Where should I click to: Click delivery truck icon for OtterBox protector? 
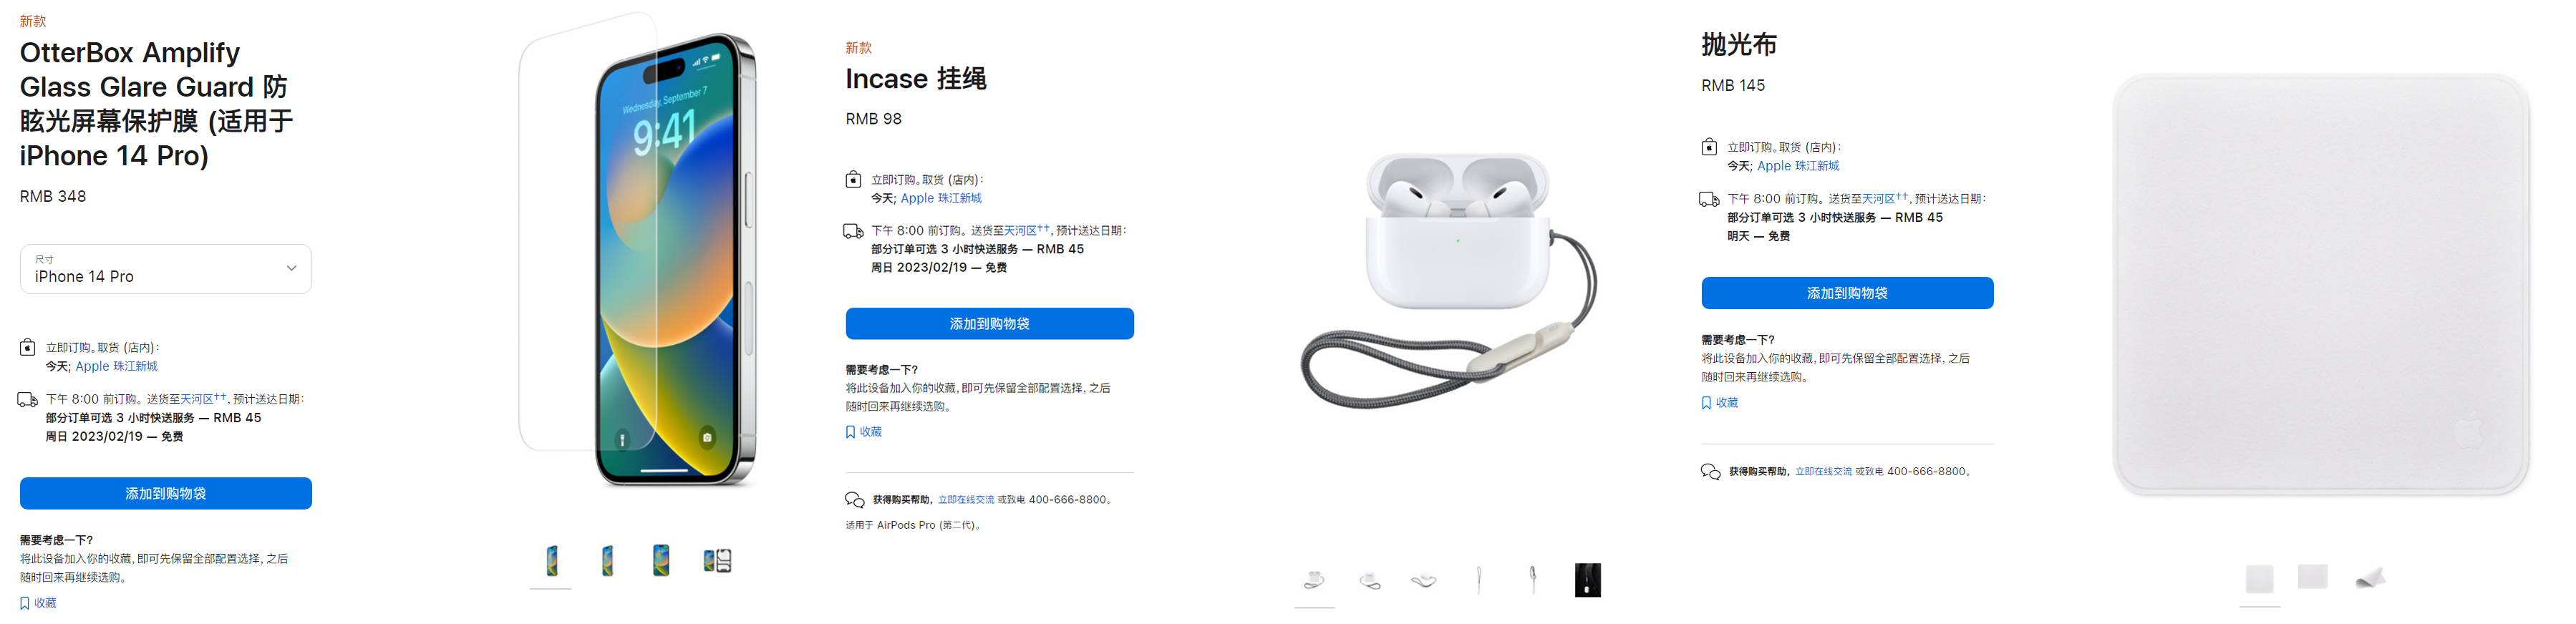[x=28, y=400]
